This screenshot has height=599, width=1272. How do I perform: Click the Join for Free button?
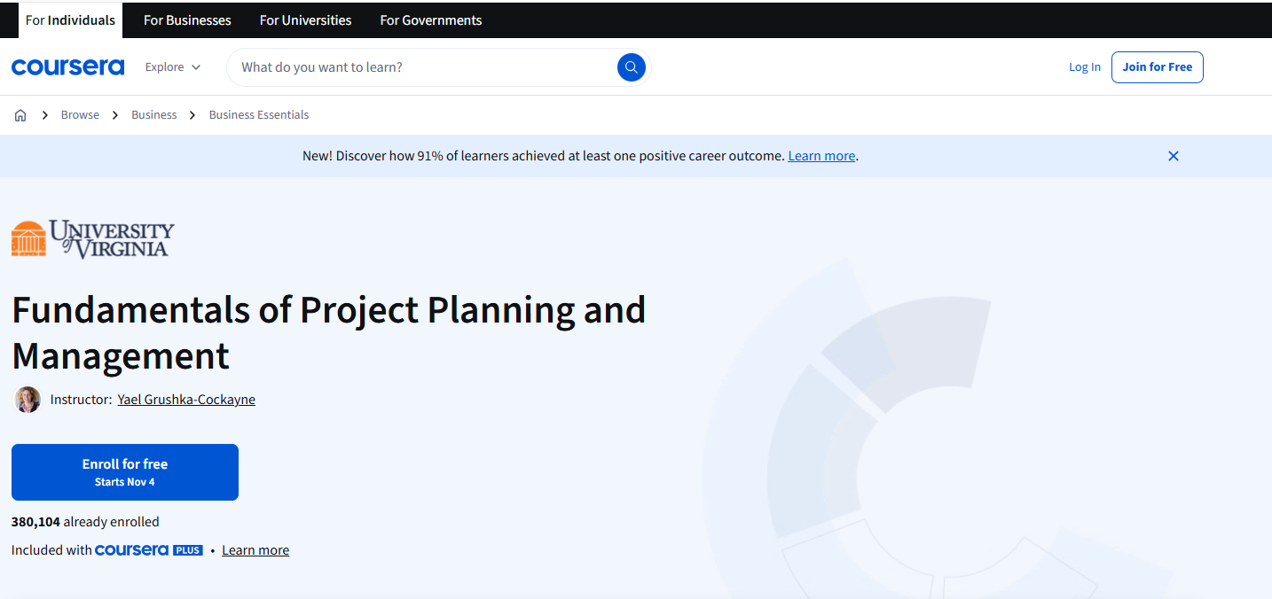point(1157,66)
